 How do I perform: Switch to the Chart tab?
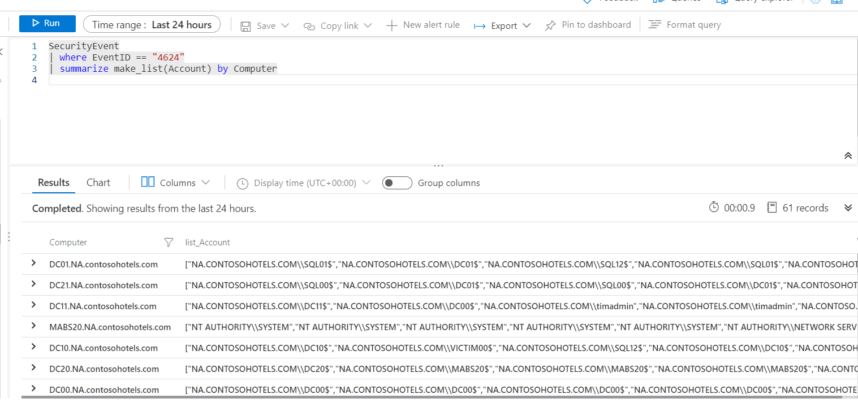(x=98, y=183)
